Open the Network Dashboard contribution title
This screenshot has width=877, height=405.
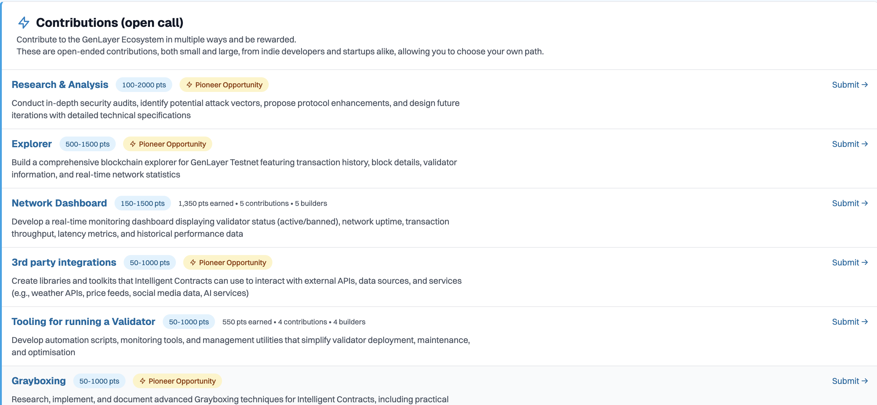pos(59,203)
